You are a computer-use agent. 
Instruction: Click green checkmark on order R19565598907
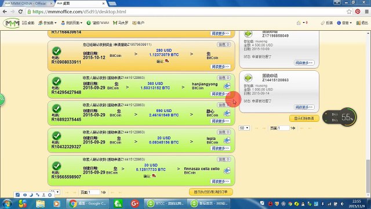(x=57, y=166)
